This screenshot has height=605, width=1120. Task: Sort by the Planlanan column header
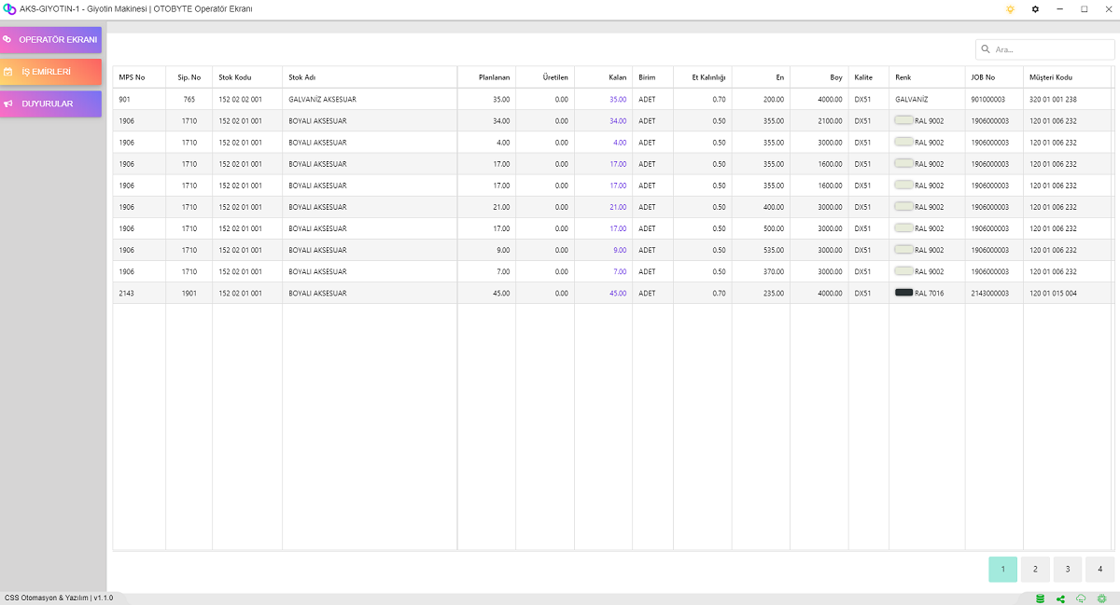494,77
